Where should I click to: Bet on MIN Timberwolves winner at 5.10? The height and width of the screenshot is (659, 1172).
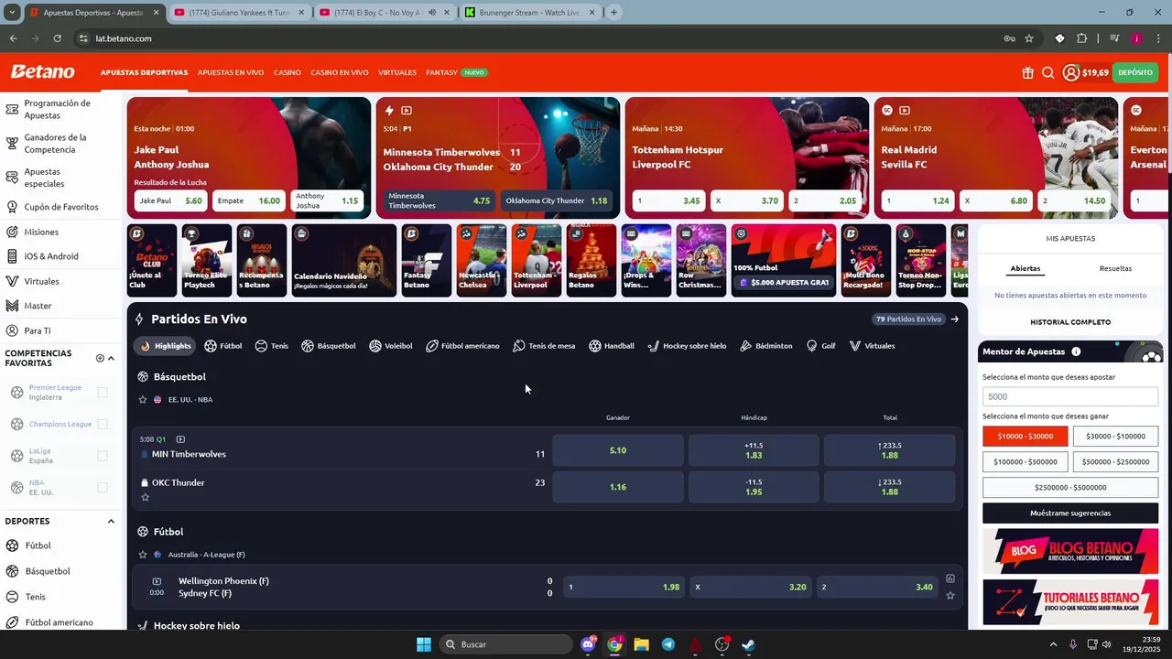point(618,450)
